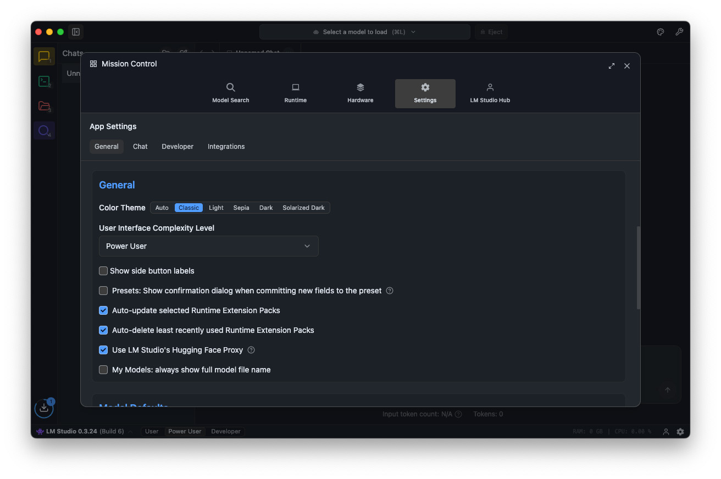Click help icon beside Input token count
Screen dimensions: 721x479
(x=458, y=414)
